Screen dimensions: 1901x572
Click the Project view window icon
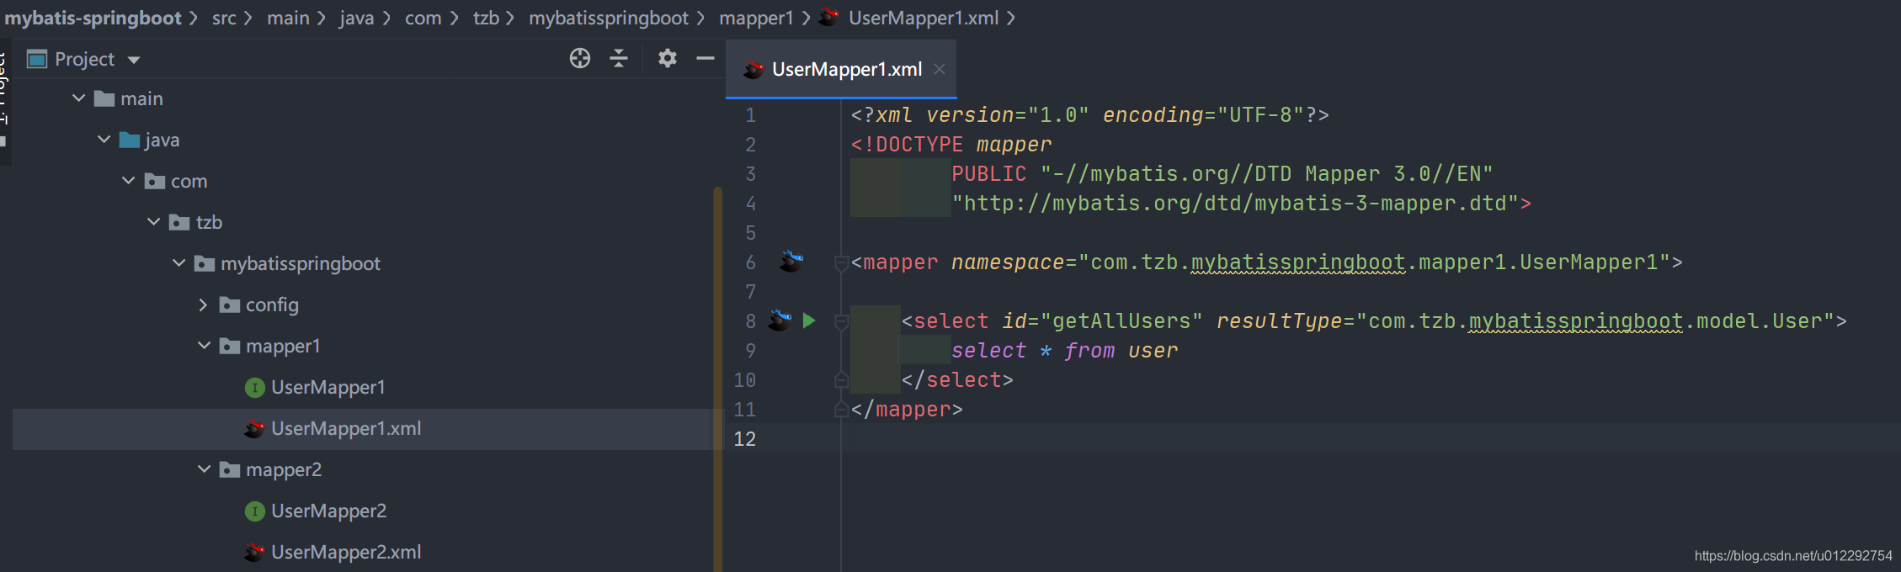[x=37, y=59]
